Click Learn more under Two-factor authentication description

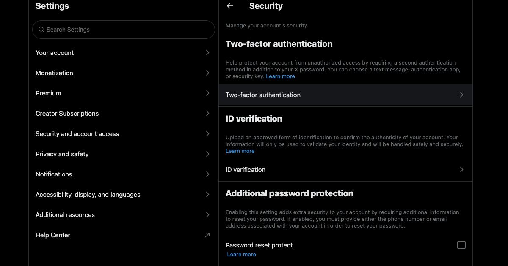(x=280, y=76)
